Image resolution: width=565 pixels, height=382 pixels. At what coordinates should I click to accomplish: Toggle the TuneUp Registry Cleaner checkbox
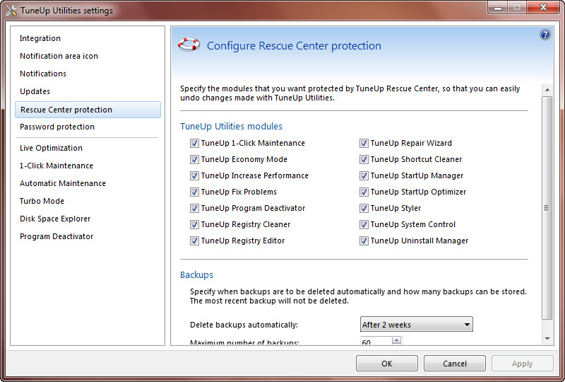[194, 224]
